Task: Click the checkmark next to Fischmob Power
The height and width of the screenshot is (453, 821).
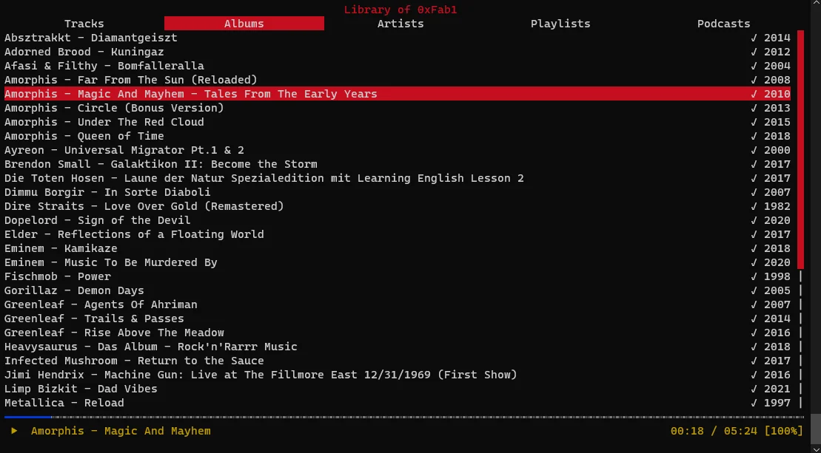Action: 754,276
